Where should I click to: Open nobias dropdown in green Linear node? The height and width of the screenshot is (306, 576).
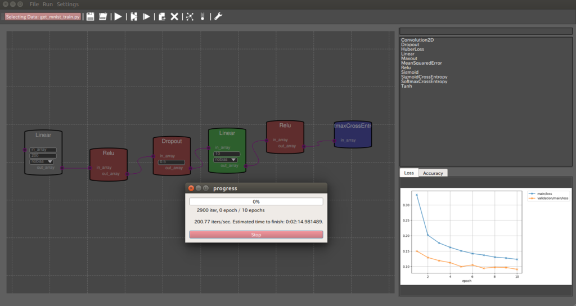click(x=225, y=160)
